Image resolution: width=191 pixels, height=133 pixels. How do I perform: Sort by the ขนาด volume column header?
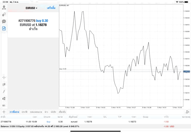click(60, 117)
